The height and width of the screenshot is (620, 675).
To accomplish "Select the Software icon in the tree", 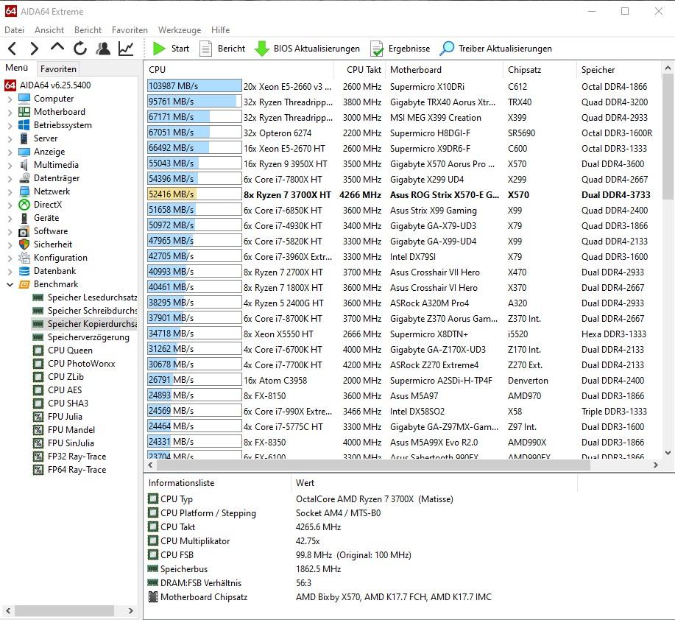I will [x=24, y=232].
